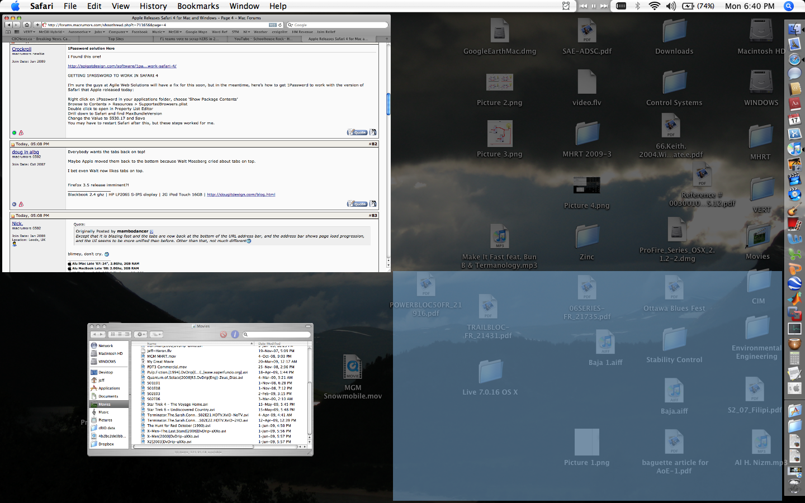Switch Finder to column view
This screenshot has height=503, width=805.
point(127,334)
